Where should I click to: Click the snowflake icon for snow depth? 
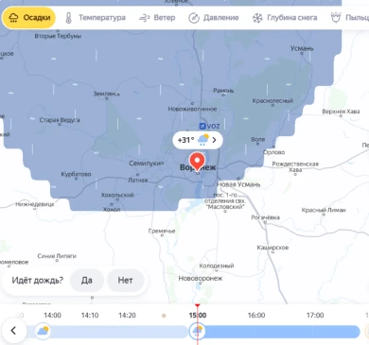pos(257,18)
